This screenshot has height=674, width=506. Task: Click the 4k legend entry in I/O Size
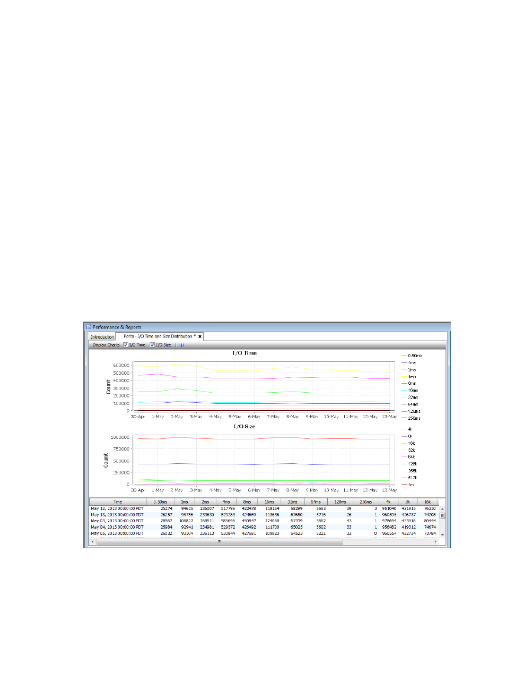[x=407, y=429]
